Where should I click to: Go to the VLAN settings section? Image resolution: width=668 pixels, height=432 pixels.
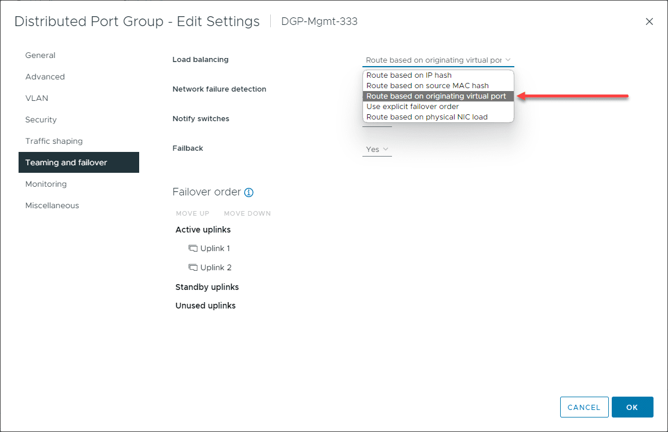coord(37,98)
